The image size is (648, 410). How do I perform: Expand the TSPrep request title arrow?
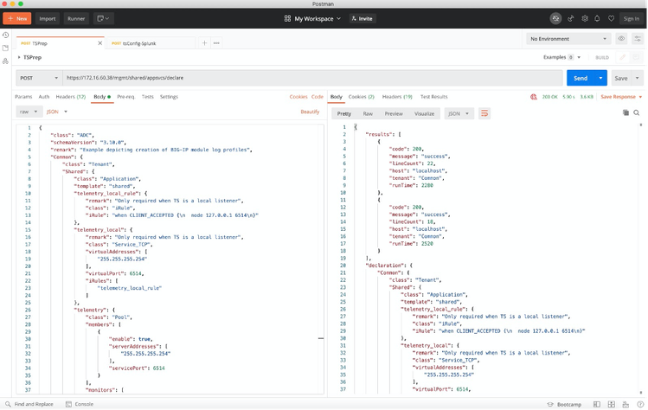19,57
